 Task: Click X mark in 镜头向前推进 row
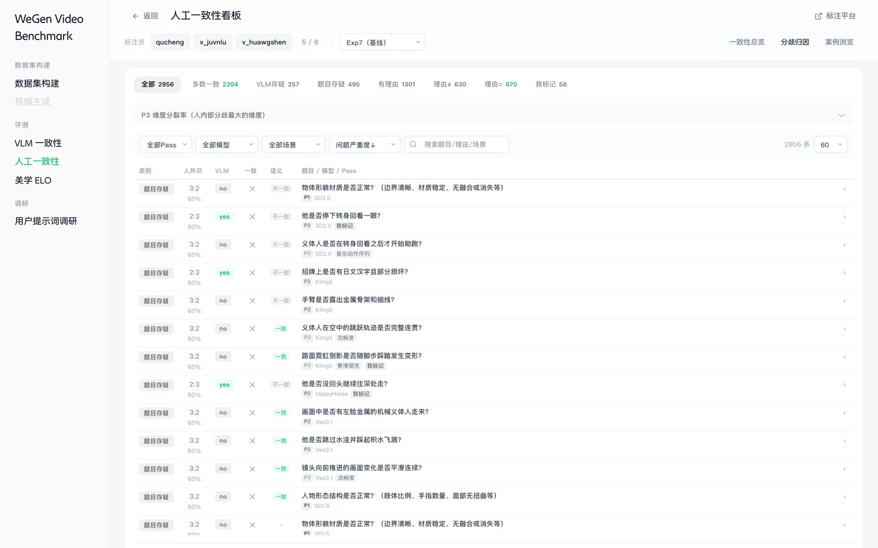click(252, 469)
